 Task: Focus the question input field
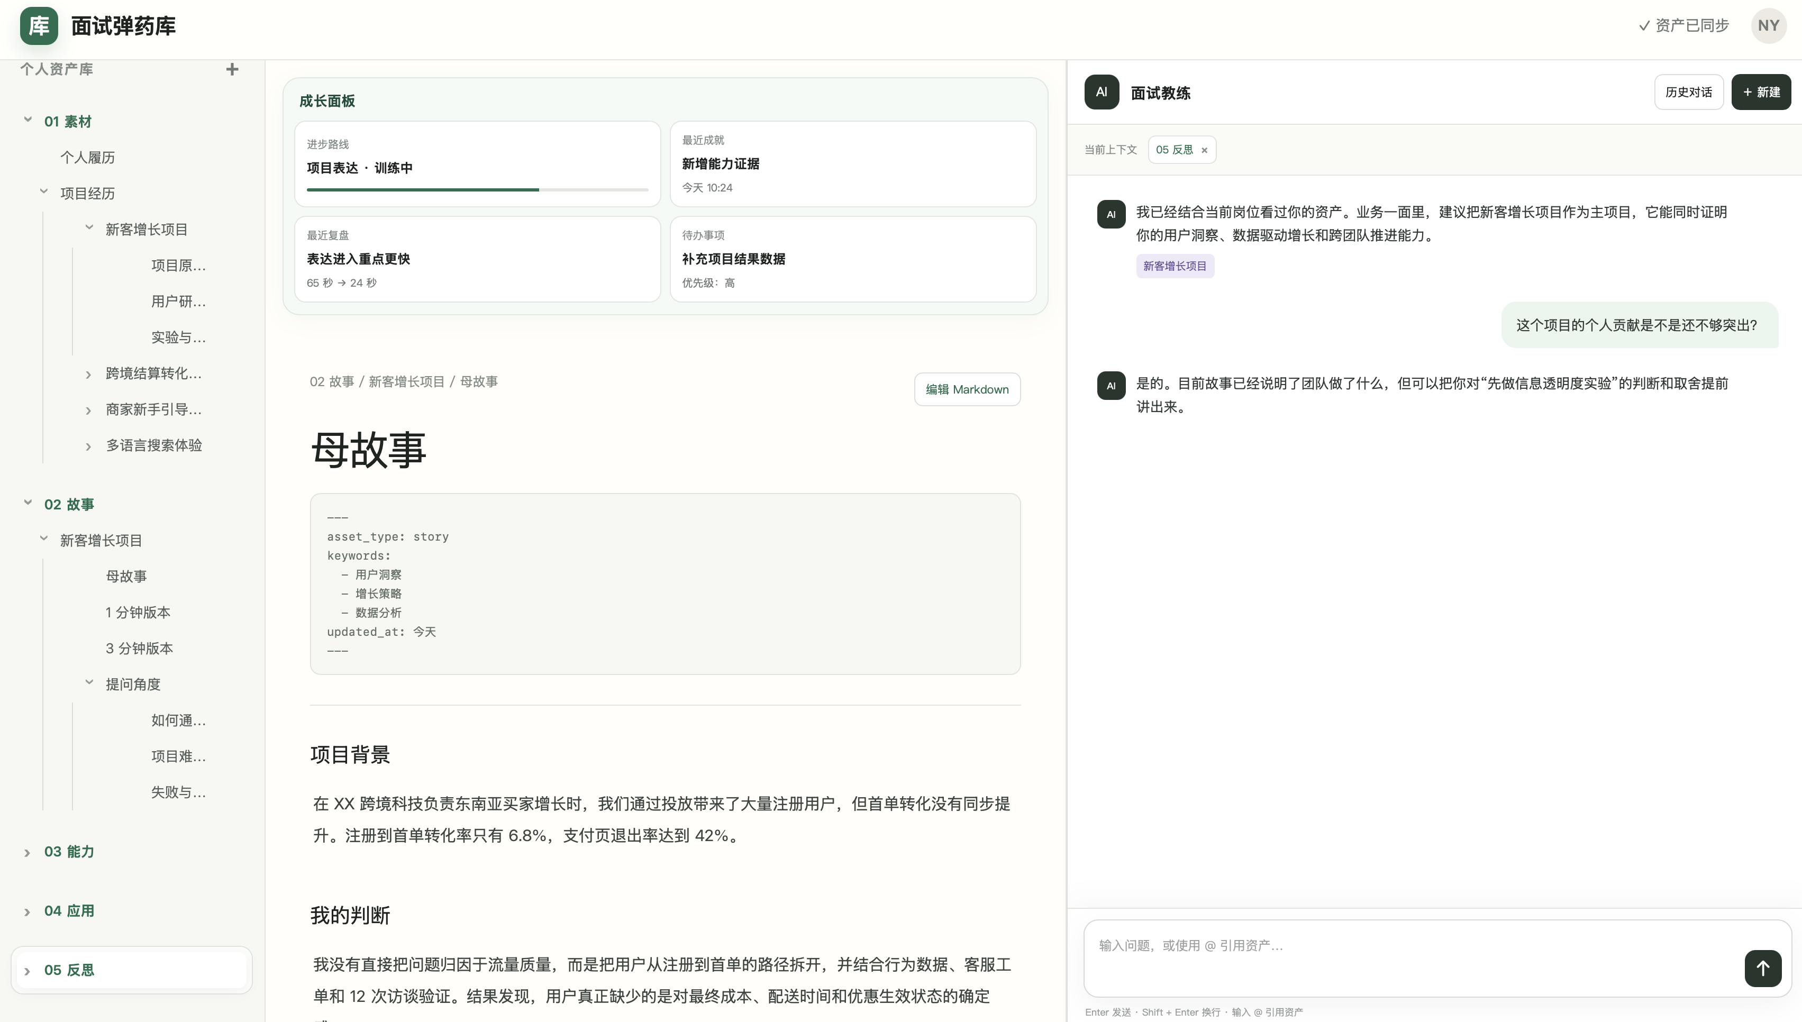[x=1411, y=958]
